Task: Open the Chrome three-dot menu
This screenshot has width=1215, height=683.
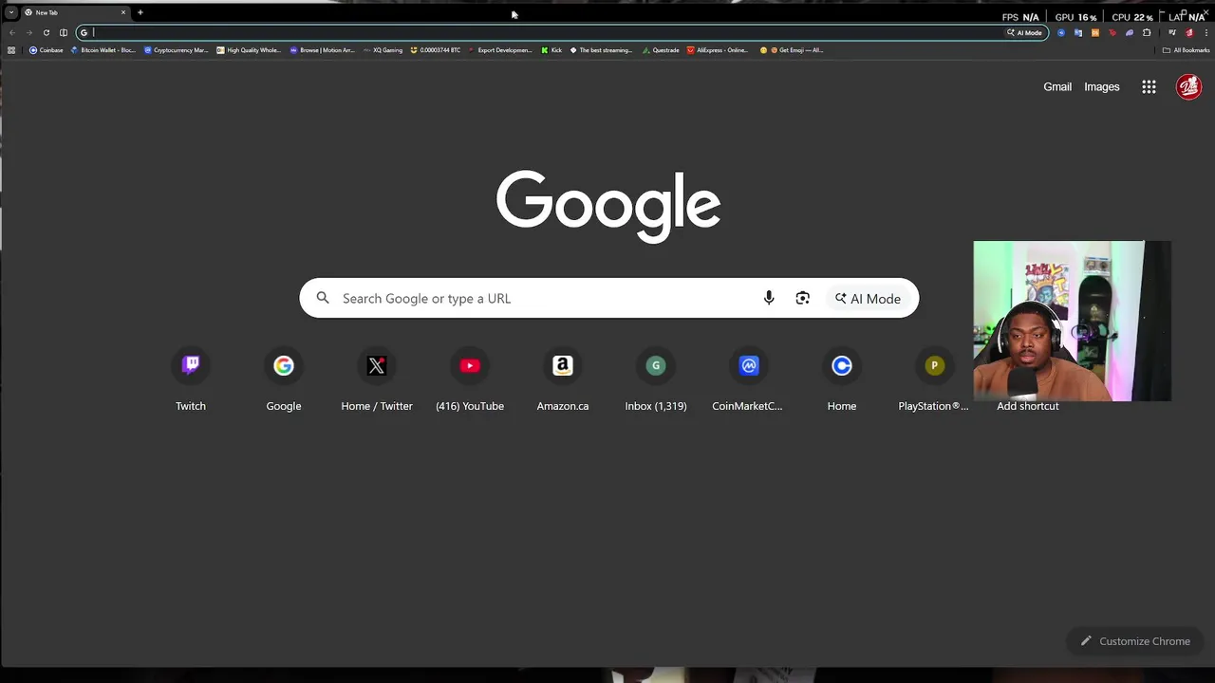Action: [x=1206, y=32]
